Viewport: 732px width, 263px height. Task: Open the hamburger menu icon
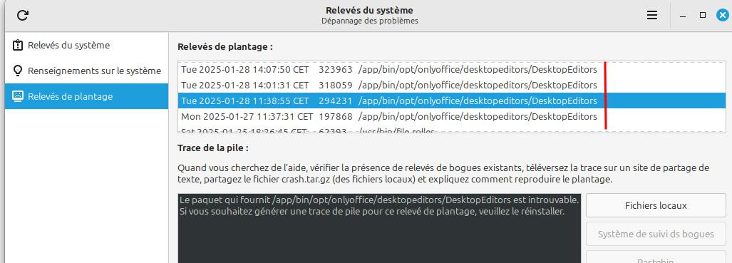coord(652,16)
